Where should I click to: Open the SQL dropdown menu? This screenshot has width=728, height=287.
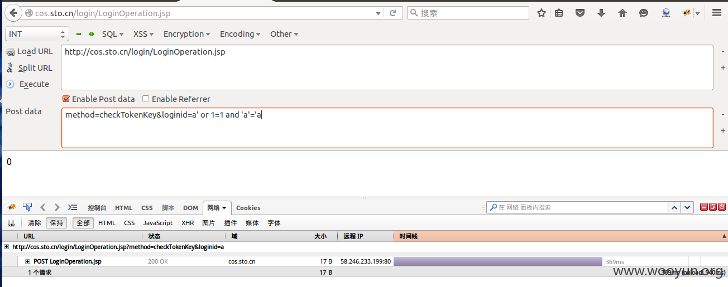112,34
